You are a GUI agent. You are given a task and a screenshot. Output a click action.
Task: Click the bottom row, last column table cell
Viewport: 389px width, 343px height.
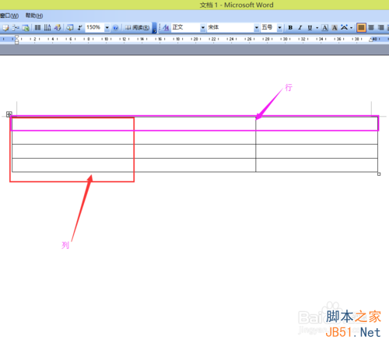(317, 165)
